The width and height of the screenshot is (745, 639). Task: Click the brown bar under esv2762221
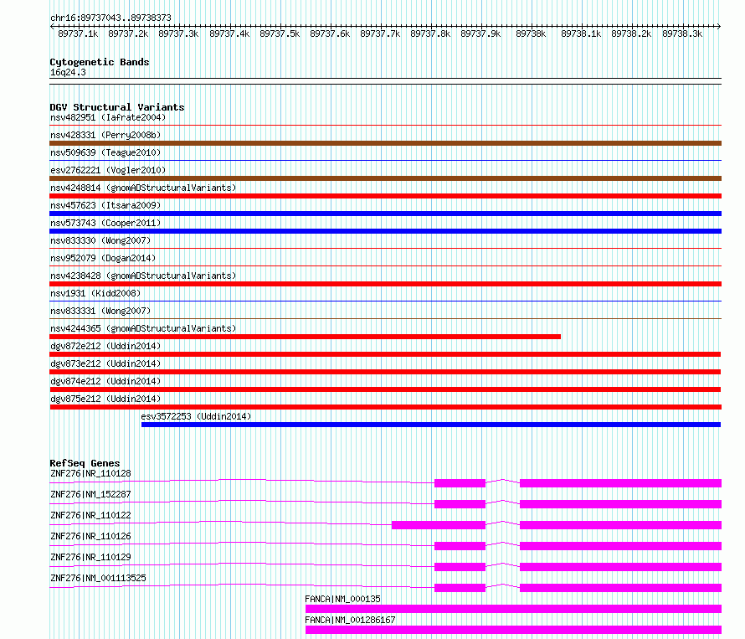coord(385,178)
